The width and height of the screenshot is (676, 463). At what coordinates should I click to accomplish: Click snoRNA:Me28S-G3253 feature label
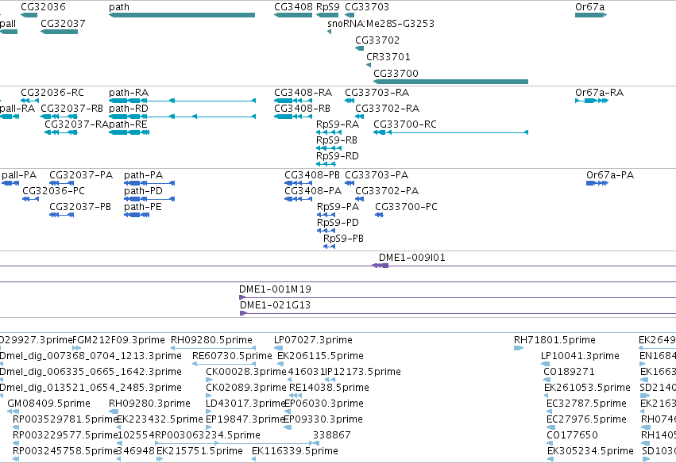(x=380, y=23)
